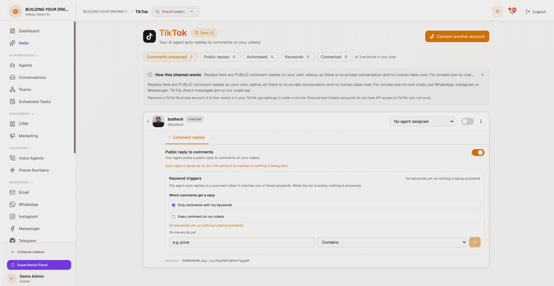Open the Instagram icon in sidebar
Screen dimensions: 554x286
click(12, 217)
